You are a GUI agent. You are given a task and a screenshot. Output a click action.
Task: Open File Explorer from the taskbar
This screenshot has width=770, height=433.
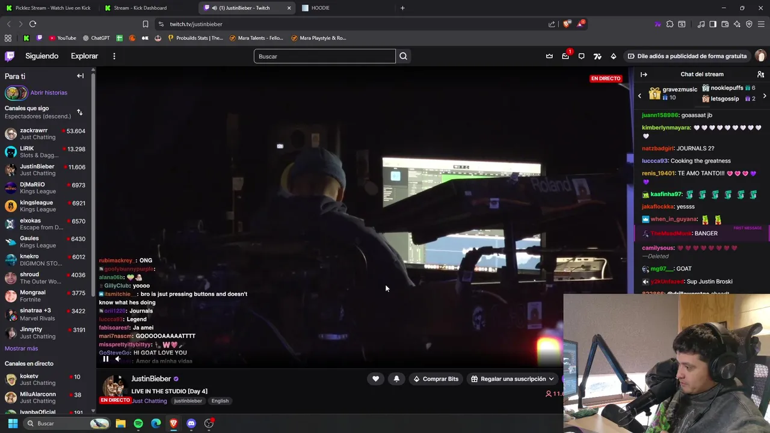point(120,423)
